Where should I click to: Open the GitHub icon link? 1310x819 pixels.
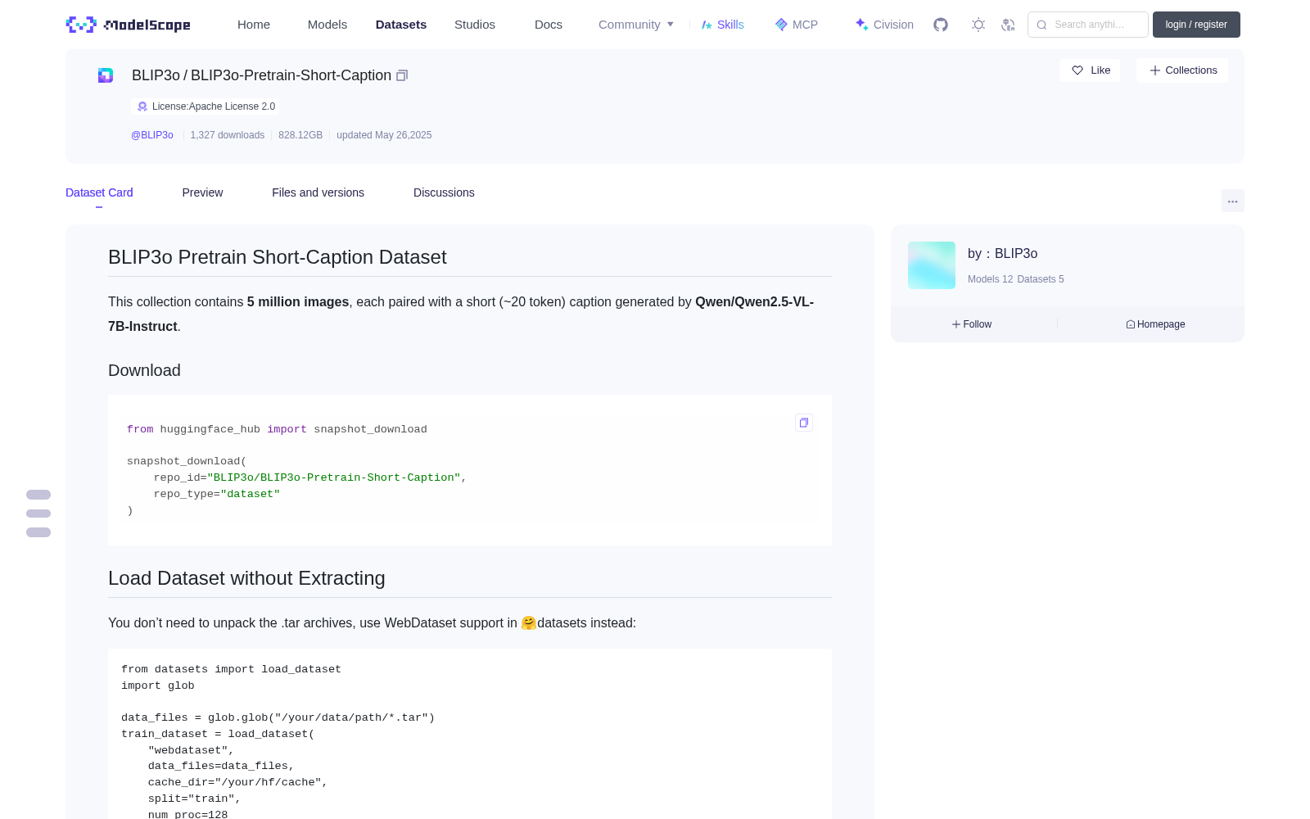coord(941,25)
